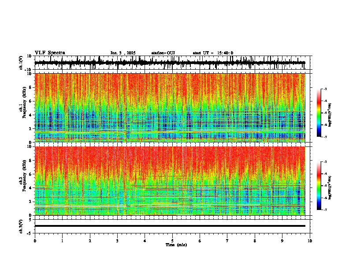
Task: Click the time axis tick label 8
Action: click(x=255, y=241)
